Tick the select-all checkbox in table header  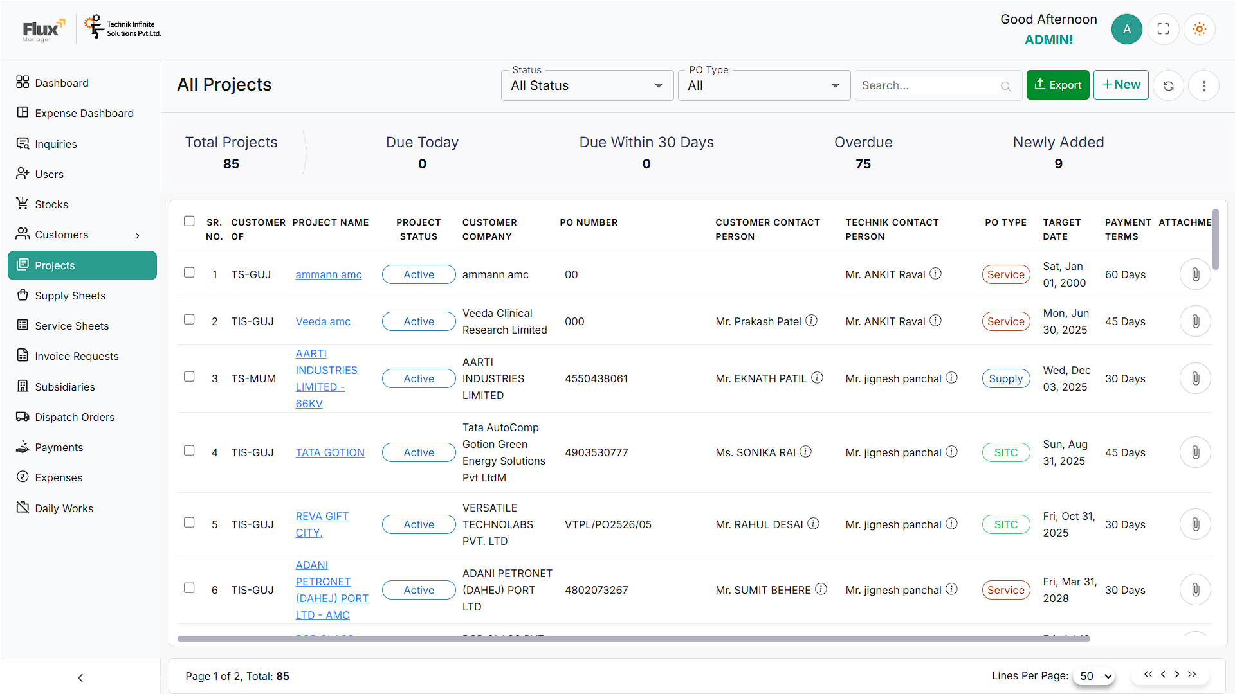click(x=189, y=221)
